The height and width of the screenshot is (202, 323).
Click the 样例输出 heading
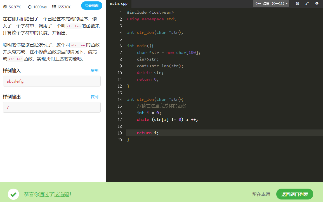pos(12,97)
